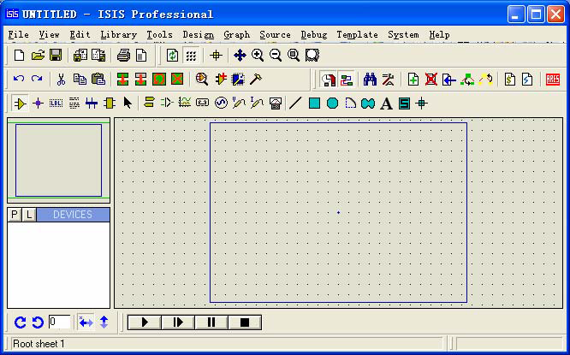Select the generator sine-wave tool

click(221, 104)
